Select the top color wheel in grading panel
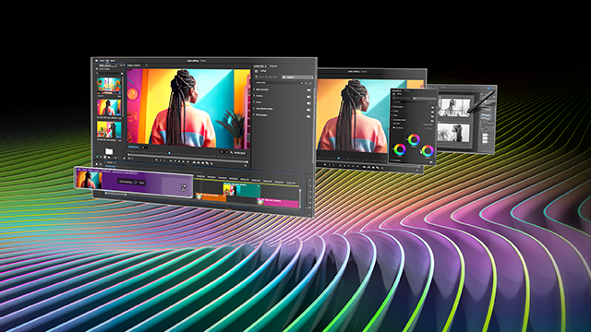Viewport: 591px width, 332px height. coord(414,139)
